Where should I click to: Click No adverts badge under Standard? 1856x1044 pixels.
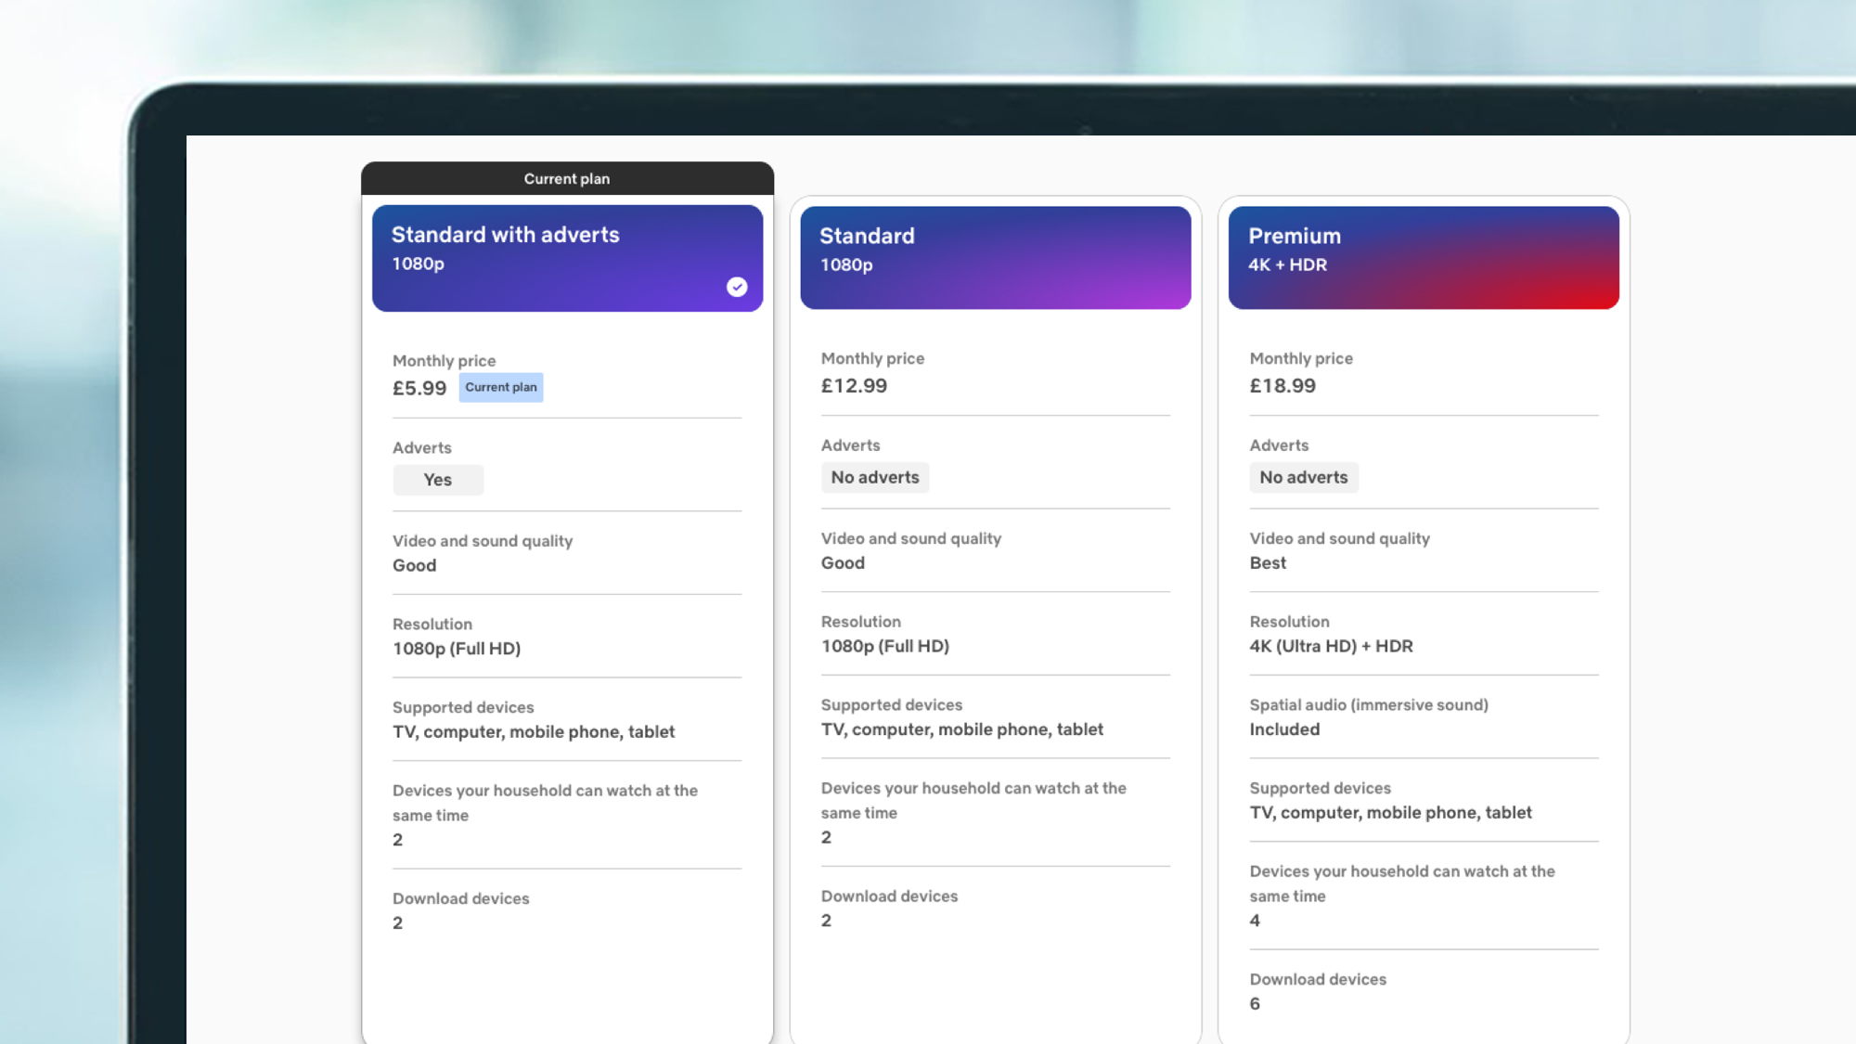click(x=875, y=477)
